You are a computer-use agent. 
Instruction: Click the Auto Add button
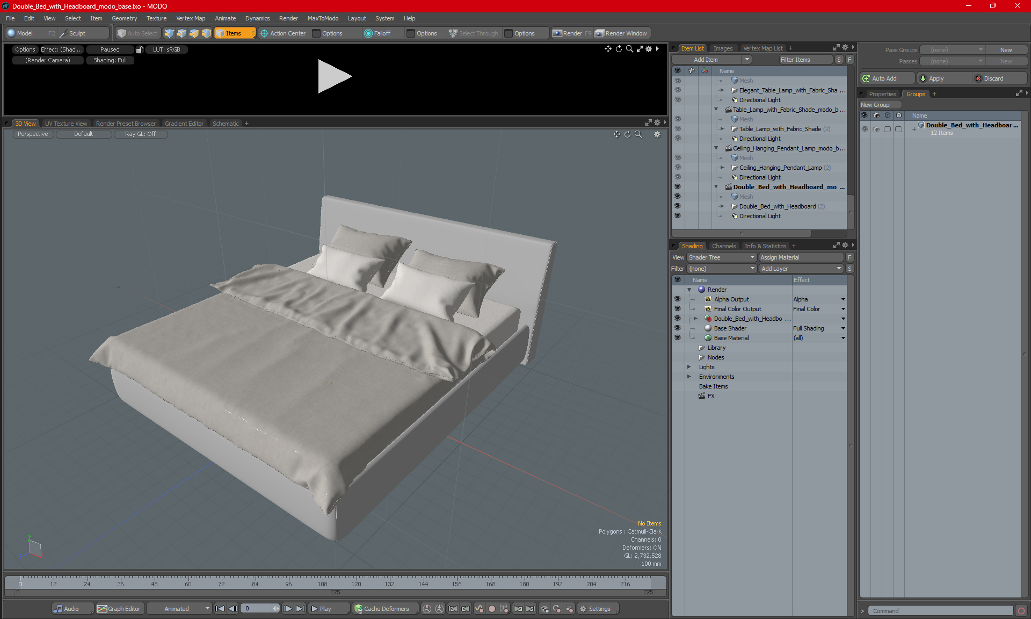point(886,78)
